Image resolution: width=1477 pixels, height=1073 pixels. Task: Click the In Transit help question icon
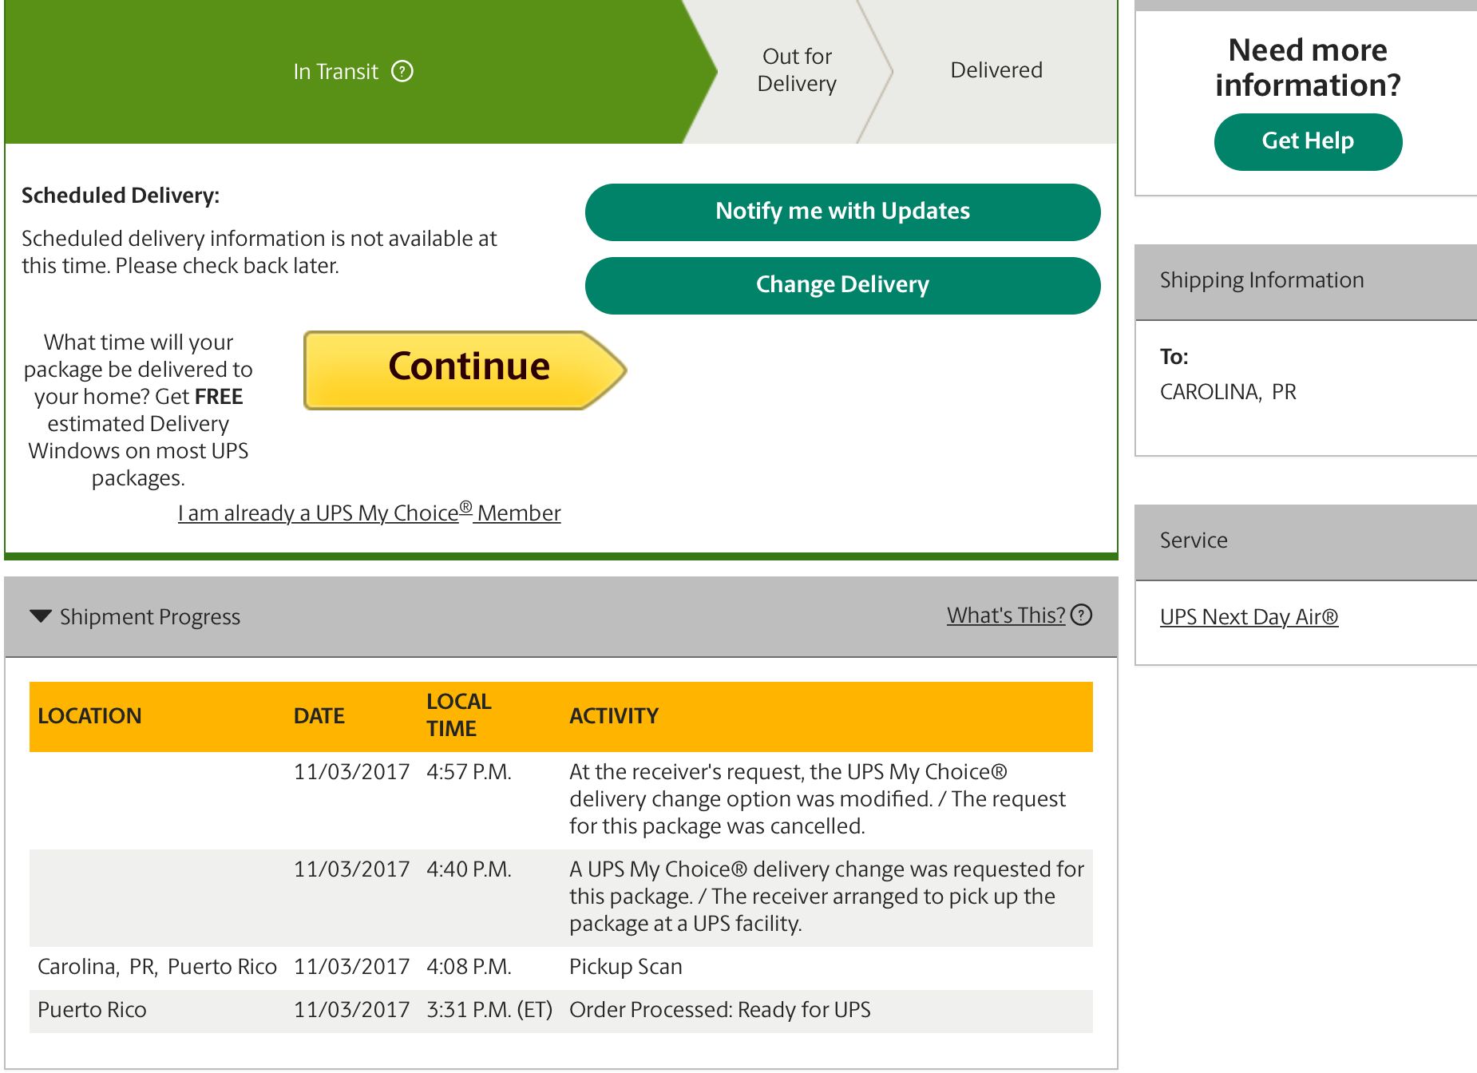pyautogui.click(x=402, y=72)
